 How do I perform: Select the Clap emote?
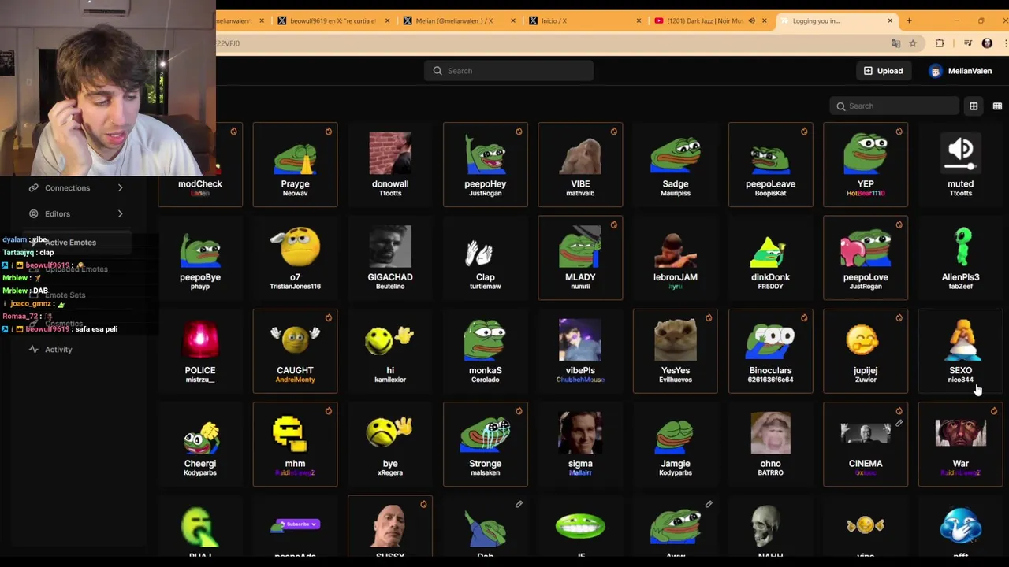point(485,258)
